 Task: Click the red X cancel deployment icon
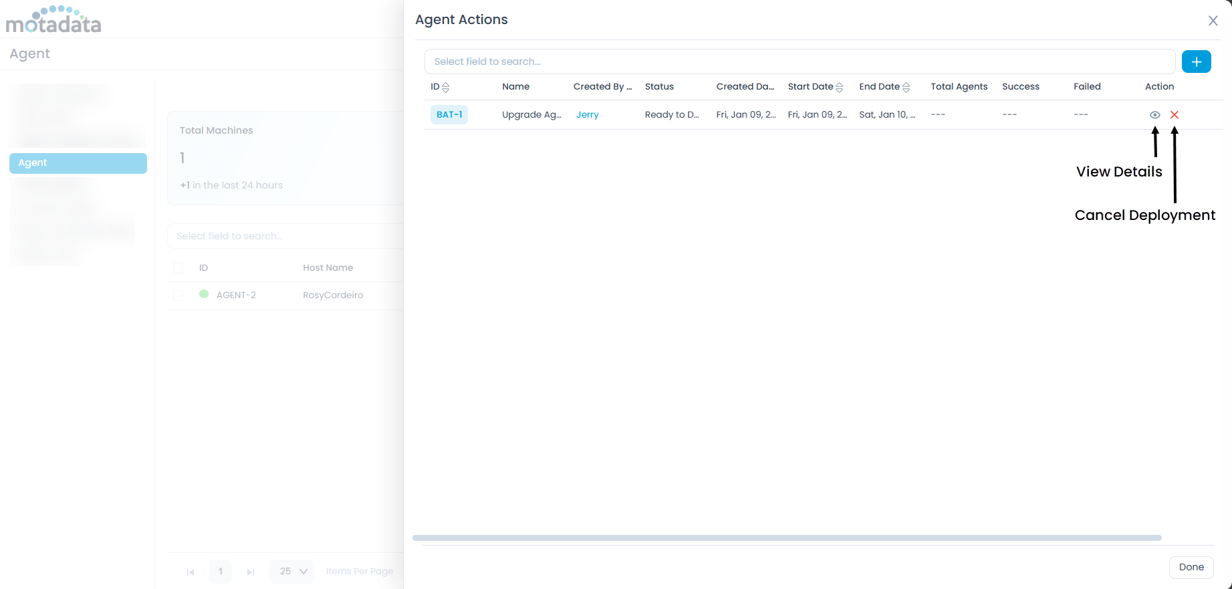(x=1175, y=115)
